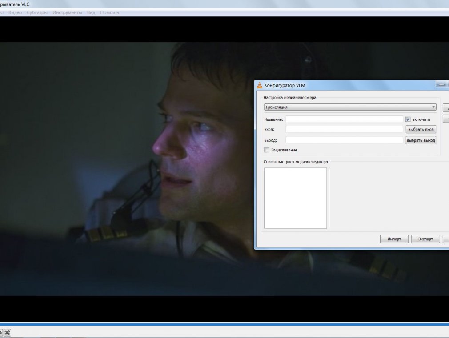
Task: Click the "Конфигуратор VLM" title text
Action: click(285, 85)
